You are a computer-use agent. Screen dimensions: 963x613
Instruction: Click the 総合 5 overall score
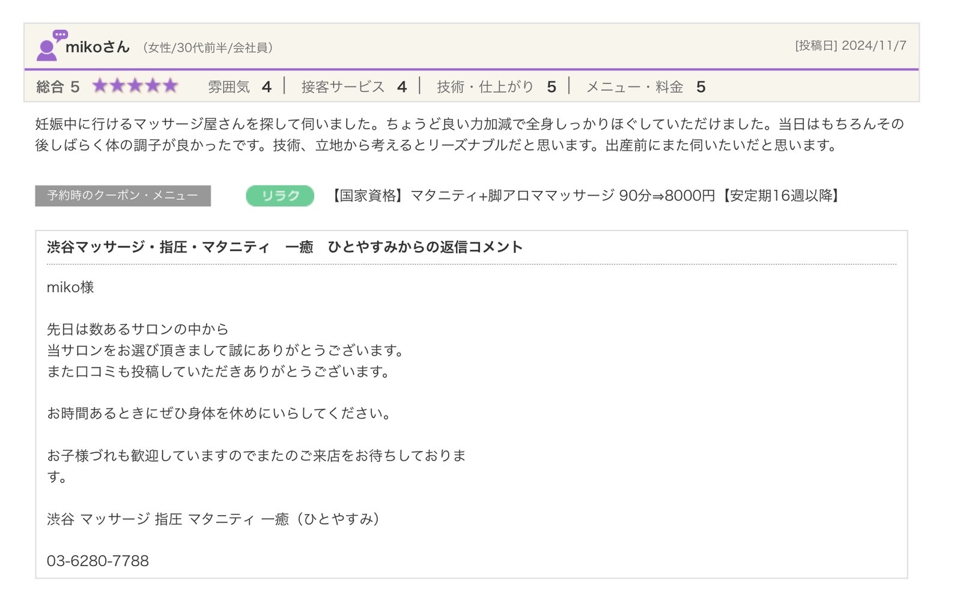(58, 87)
